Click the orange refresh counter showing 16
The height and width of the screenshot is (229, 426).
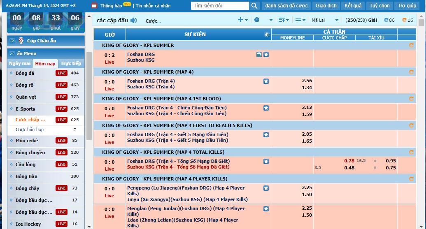coord(407,20)
